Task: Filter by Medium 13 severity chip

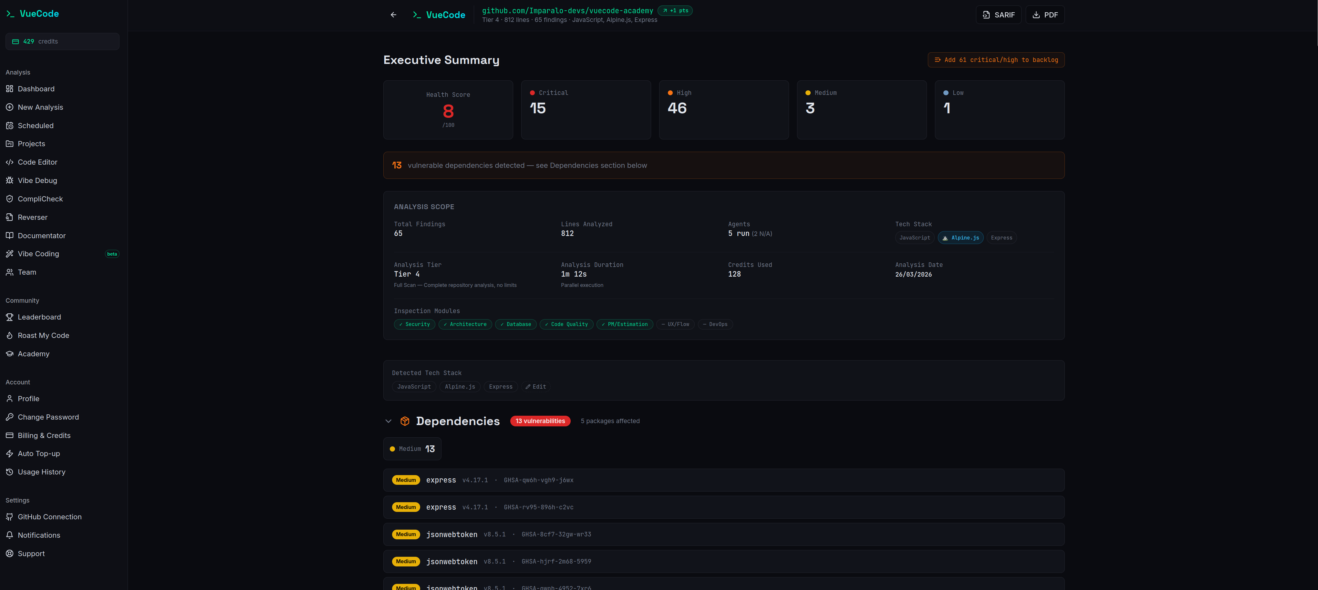Action: [412, 449]
